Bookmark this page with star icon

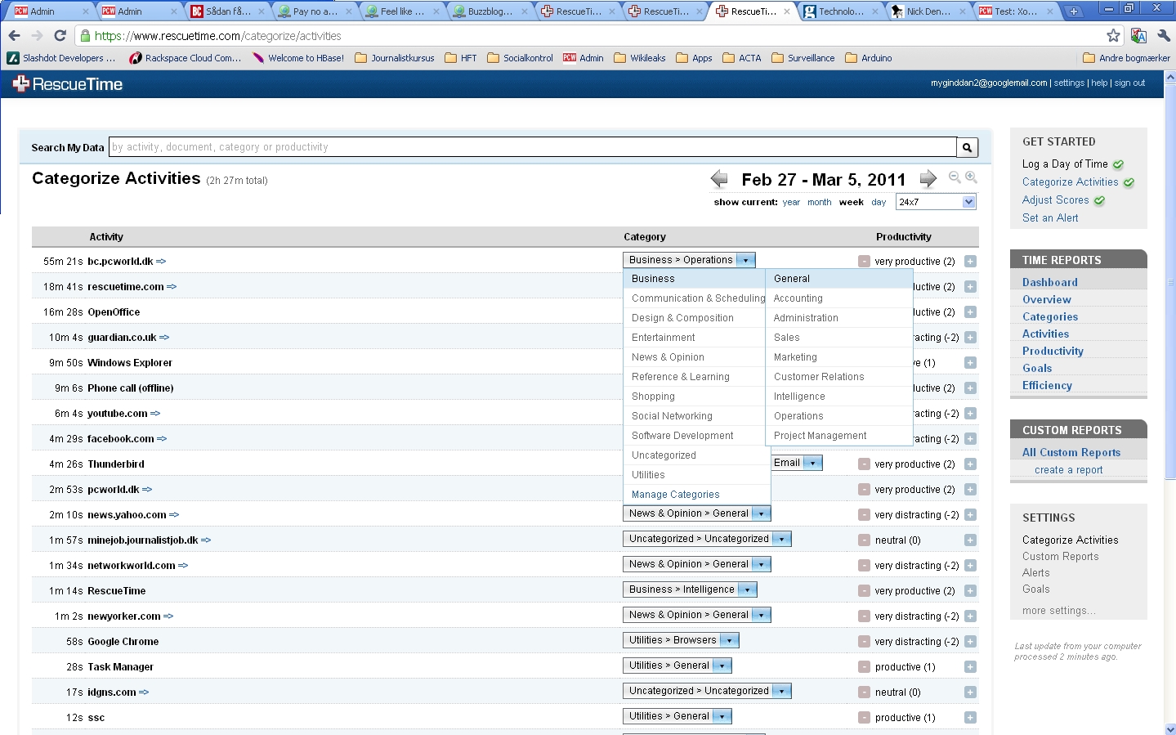coord(1113,35)
